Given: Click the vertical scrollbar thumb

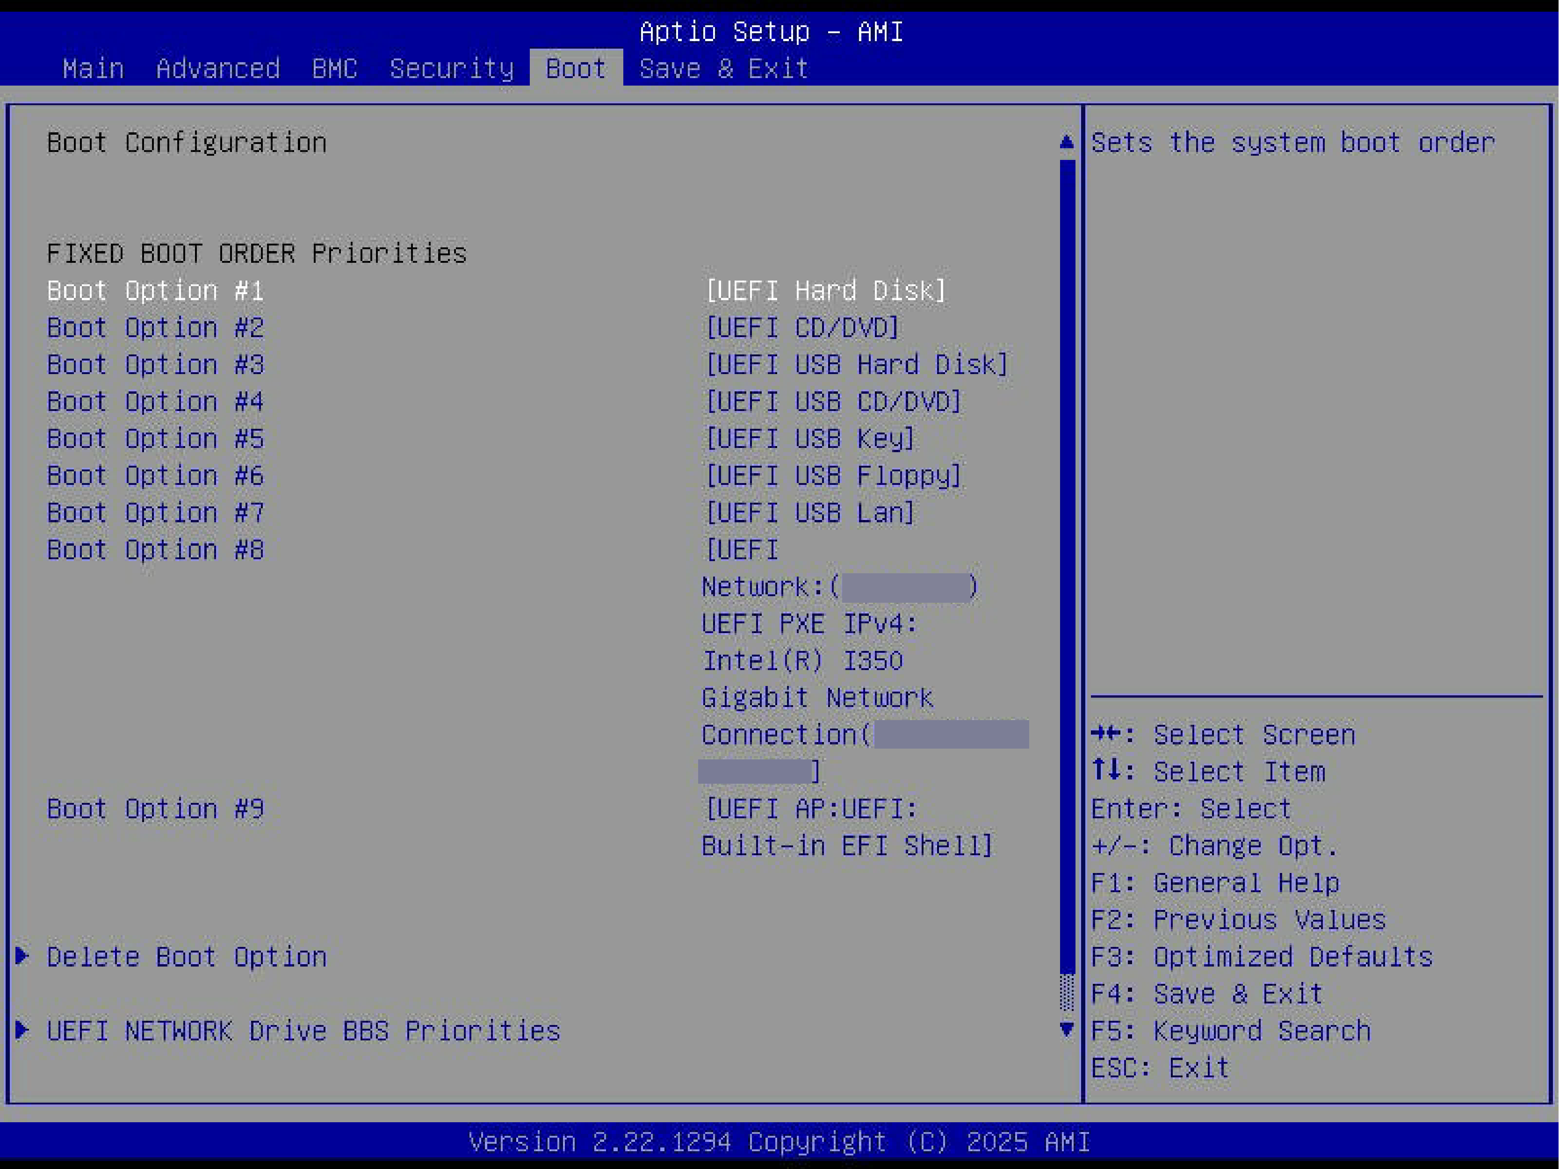Looking at the screenshot, I should point(1067,566).
